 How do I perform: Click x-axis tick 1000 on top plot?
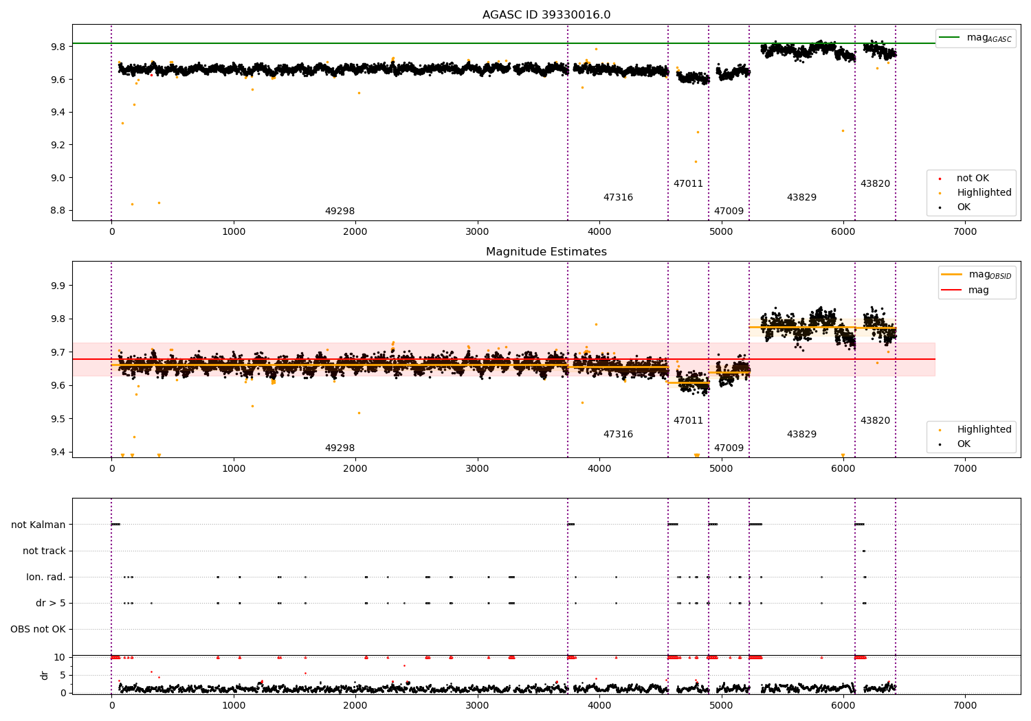[x=234, y=232]
